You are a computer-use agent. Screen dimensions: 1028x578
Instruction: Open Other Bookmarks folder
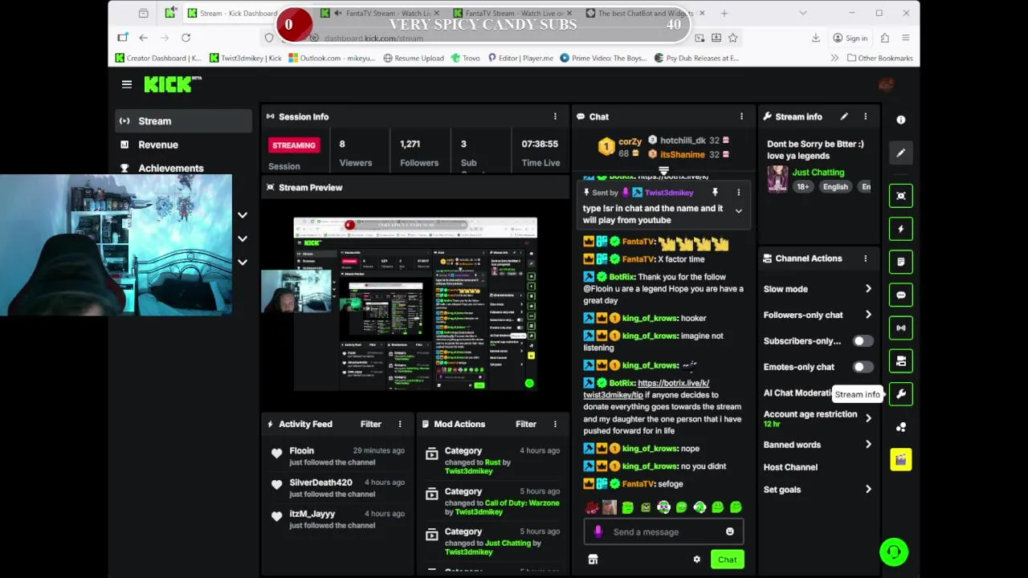pos(879,58)
